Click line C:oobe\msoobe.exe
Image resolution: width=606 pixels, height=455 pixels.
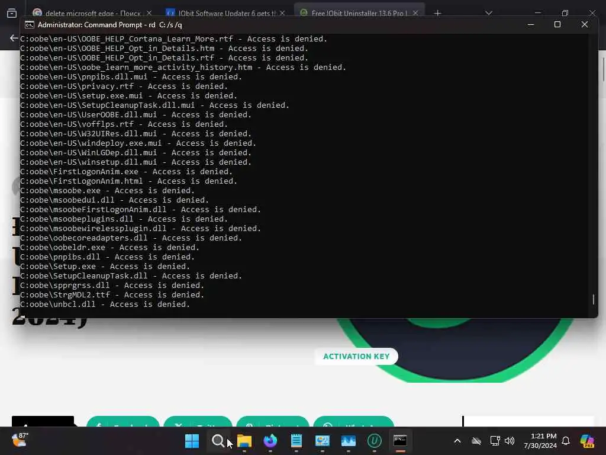click(x=107, y=191)
